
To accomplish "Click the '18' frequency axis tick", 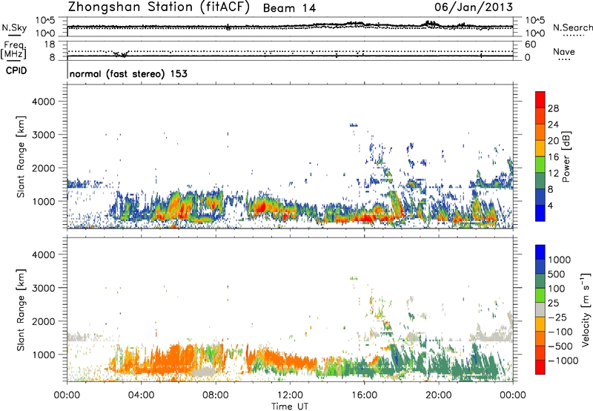I will click(50, 45).
